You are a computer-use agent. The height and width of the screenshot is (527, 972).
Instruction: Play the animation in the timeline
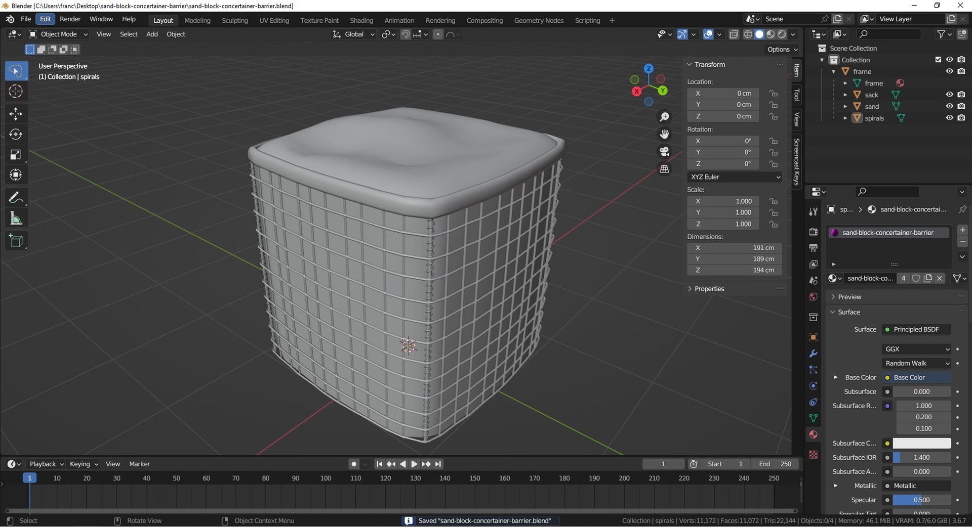coord(414,464)
